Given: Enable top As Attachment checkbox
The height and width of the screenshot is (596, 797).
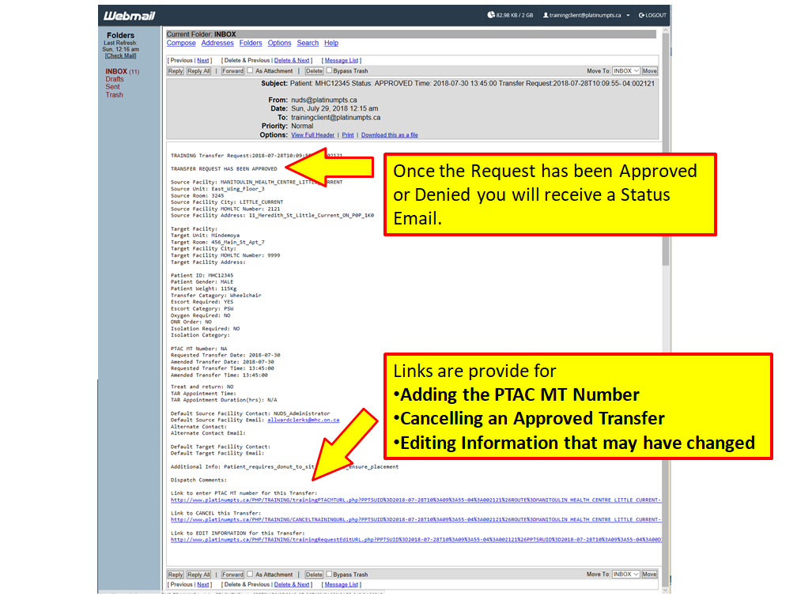Looking at the screenshot, I should coord(250,70).
